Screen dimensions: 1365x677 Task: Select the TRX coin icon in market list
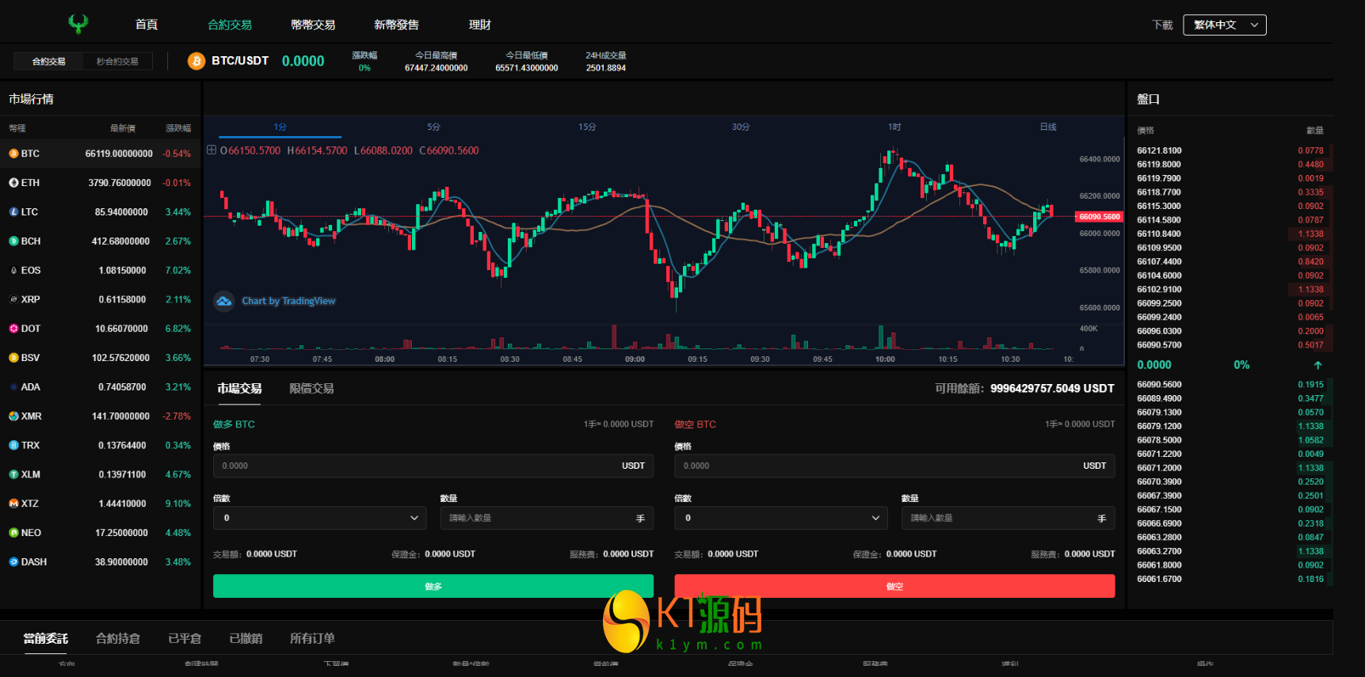13,446
